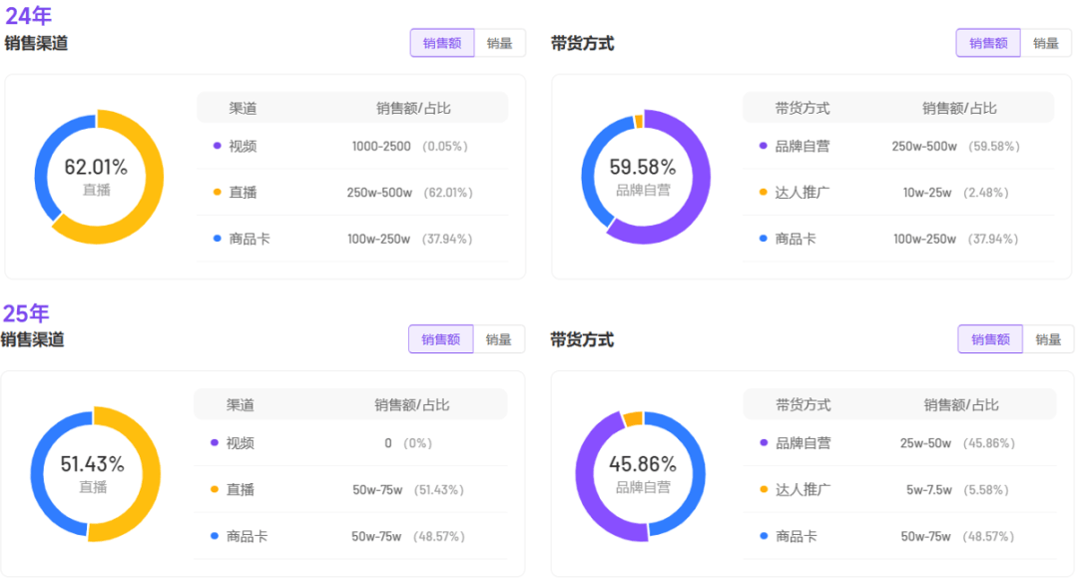Click purple dot beside 视频 in 25年 table
The height and width of the screenshot is (578, 1078).
click(x=215, y=442)
